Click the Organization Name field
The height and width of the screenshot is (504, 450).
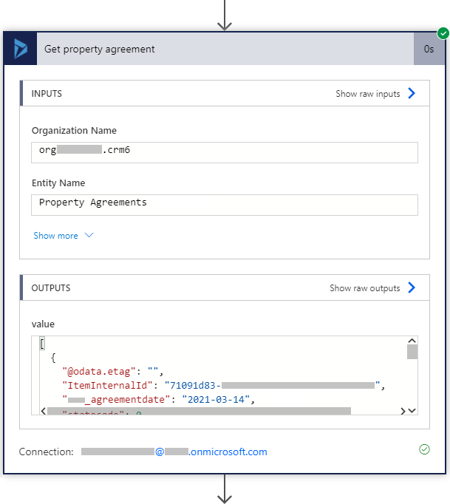(x=225, y=152)
